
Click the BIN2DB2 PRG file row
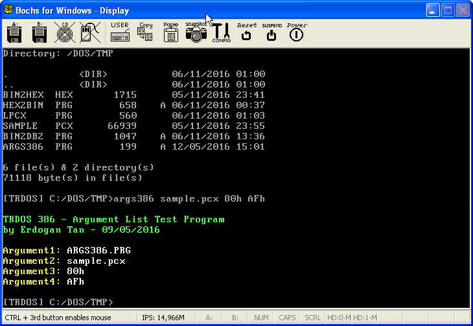click(134, 136)
